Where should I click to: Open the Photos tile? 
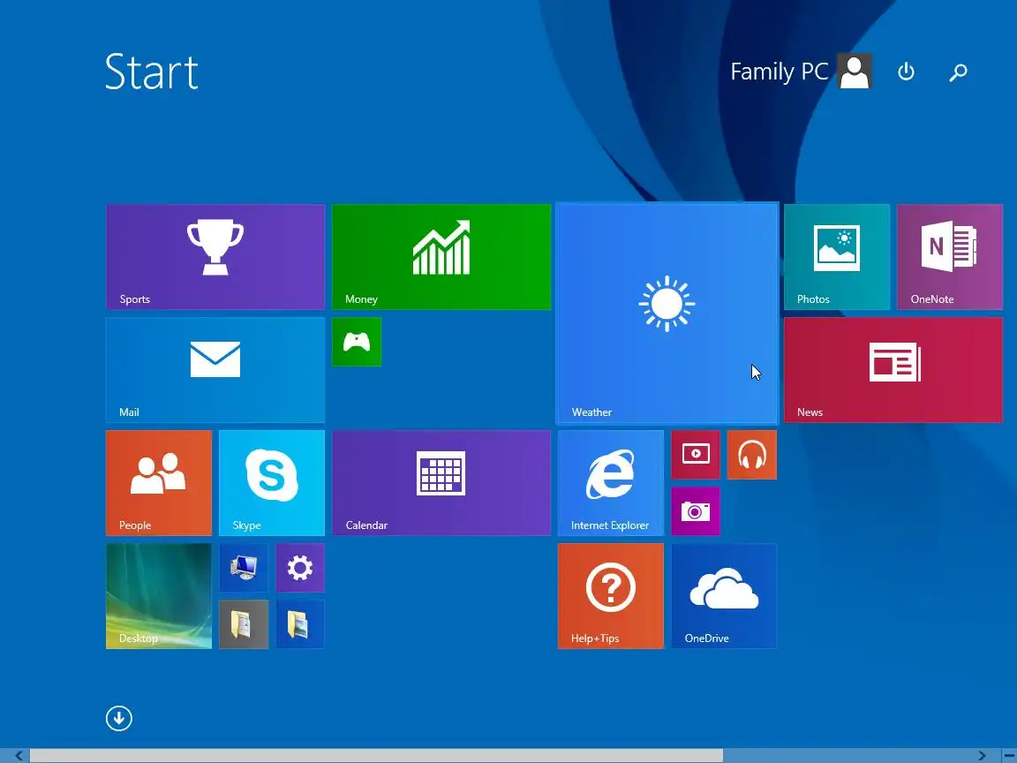pyautogui.click(x=837, y=257)
